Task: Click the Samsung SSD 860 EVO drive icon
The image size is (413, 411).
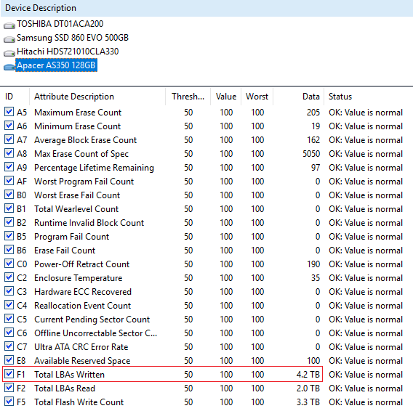Action: coord(9,39)
